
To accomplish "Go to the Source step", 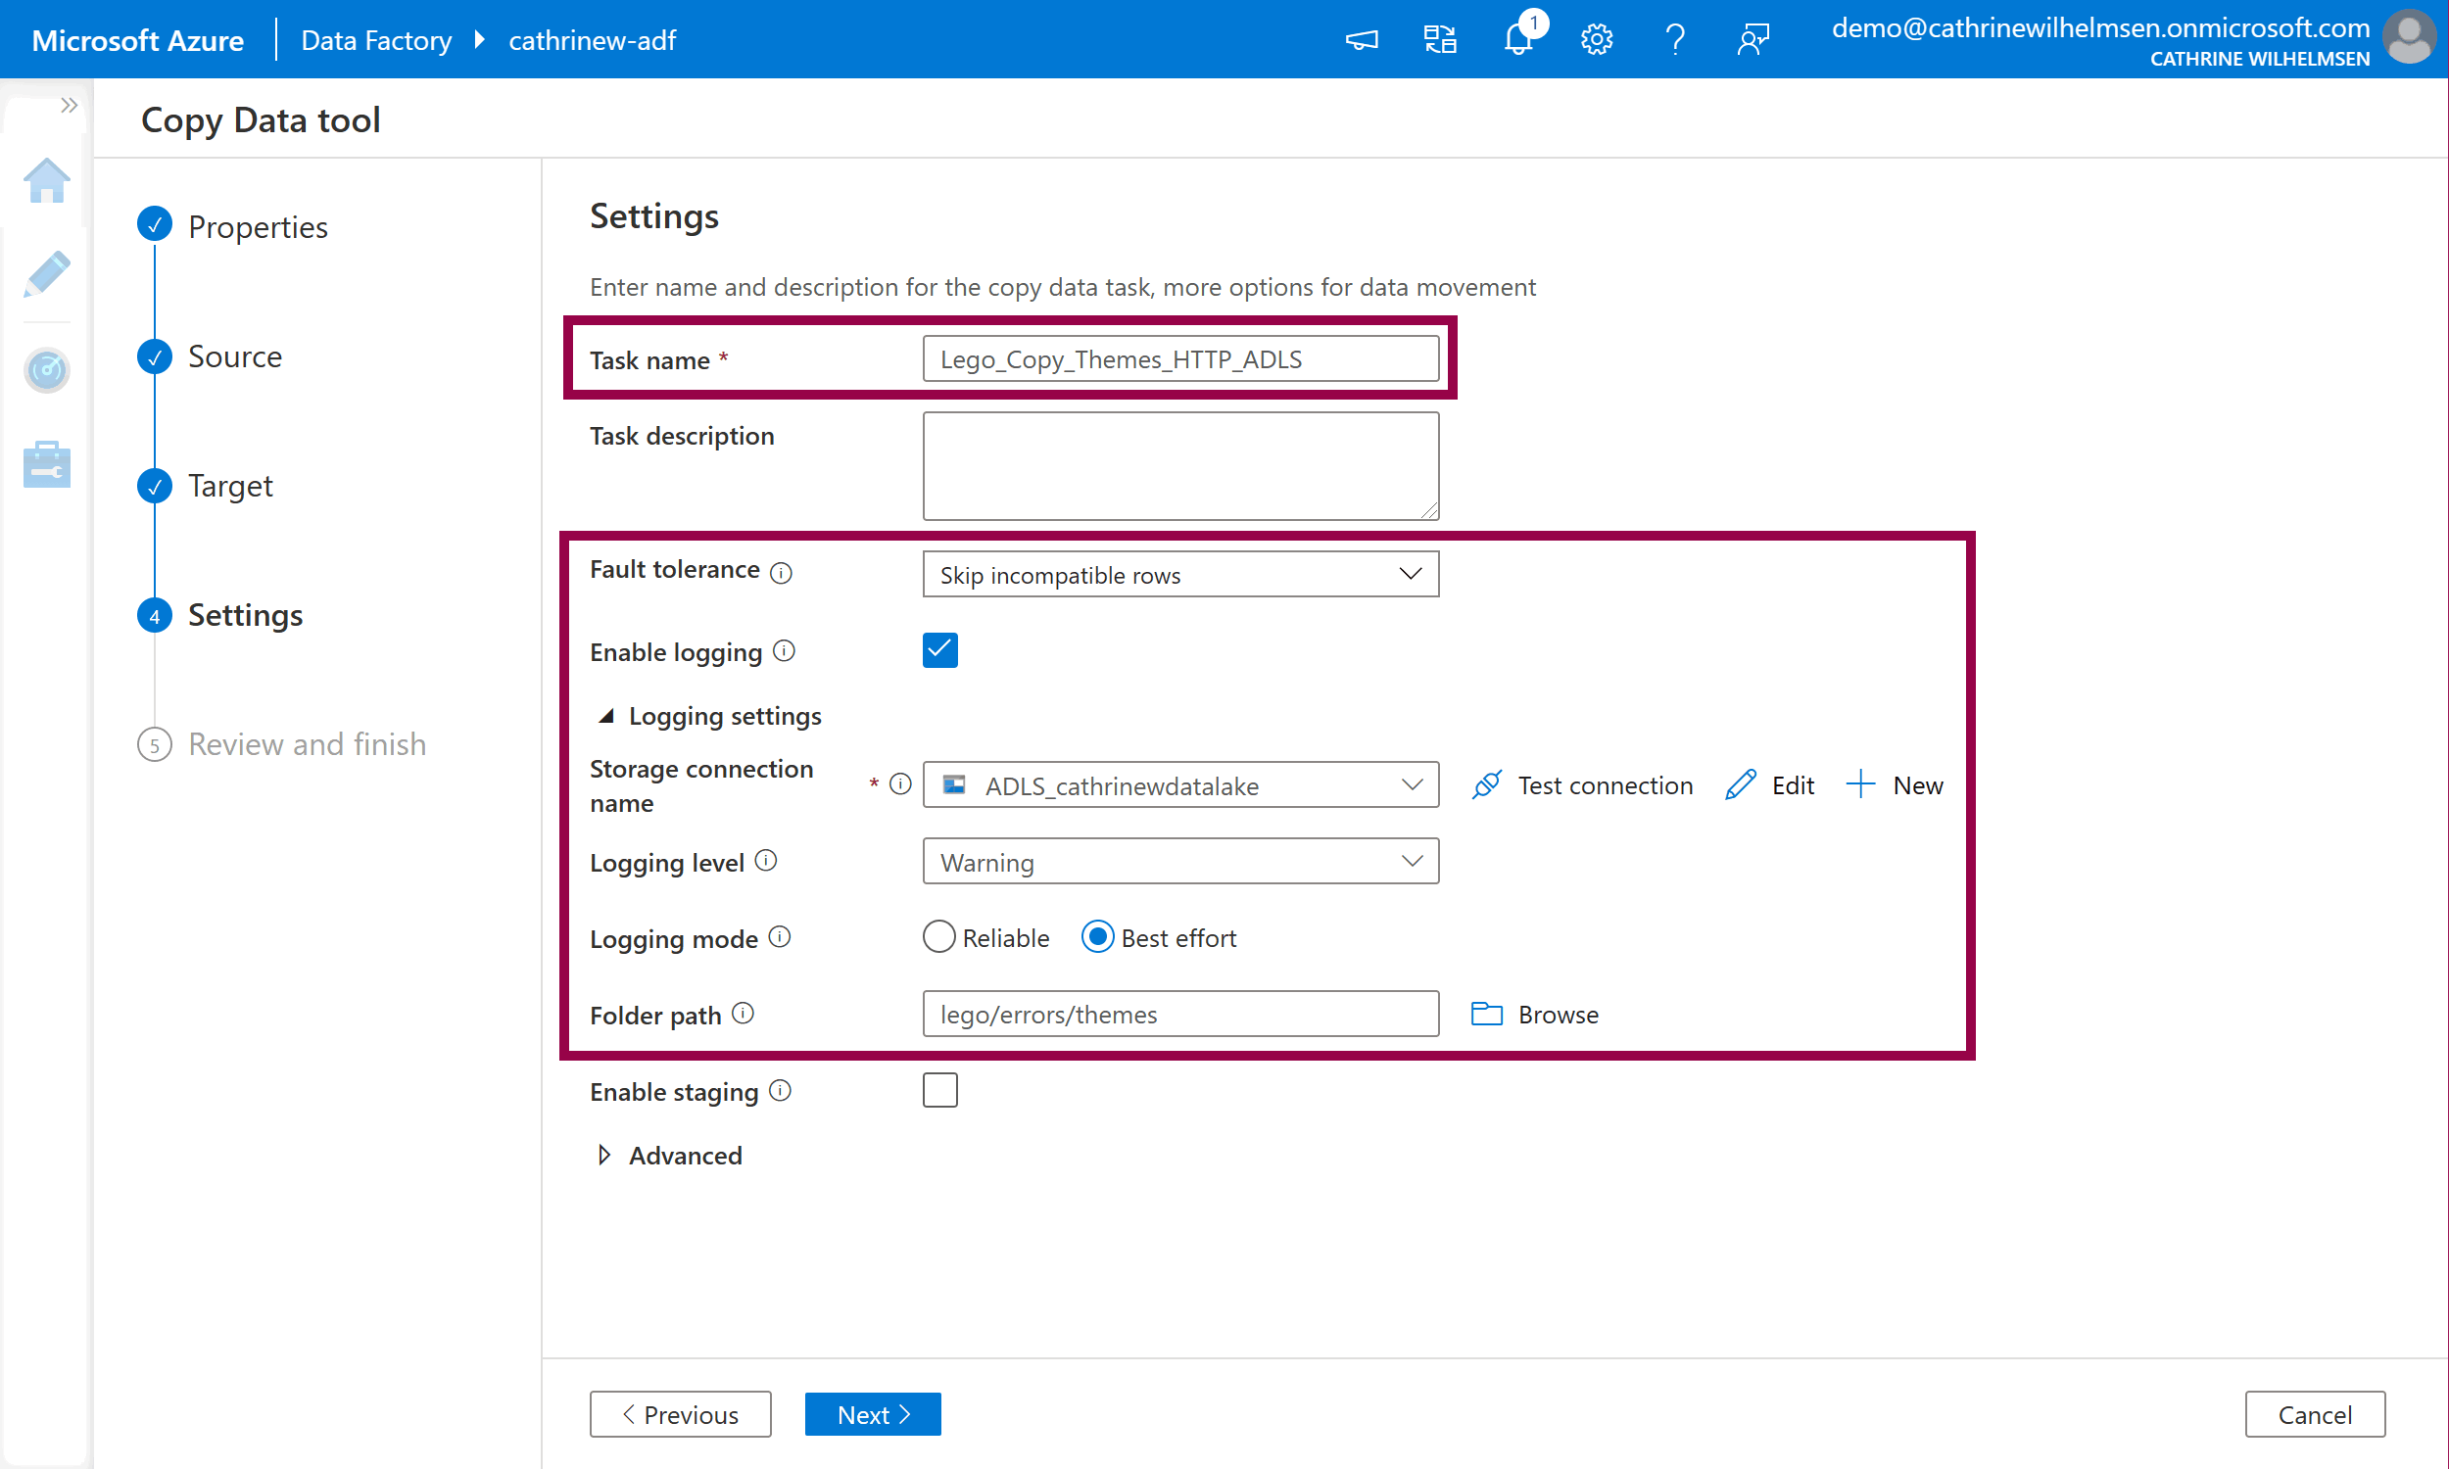I will pyautogui.click(x=233, y=356).
